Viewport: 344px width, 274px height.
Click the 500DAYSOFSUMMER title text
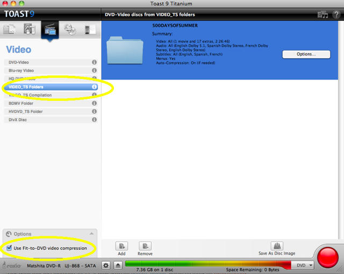[x=175, y=25]
